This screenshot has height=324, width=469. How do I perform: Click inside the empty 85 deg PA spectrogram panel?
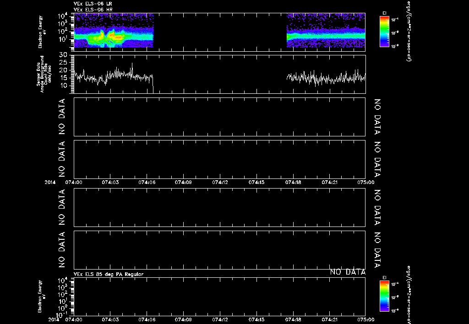pyautogui.click(x=219, y=296)
